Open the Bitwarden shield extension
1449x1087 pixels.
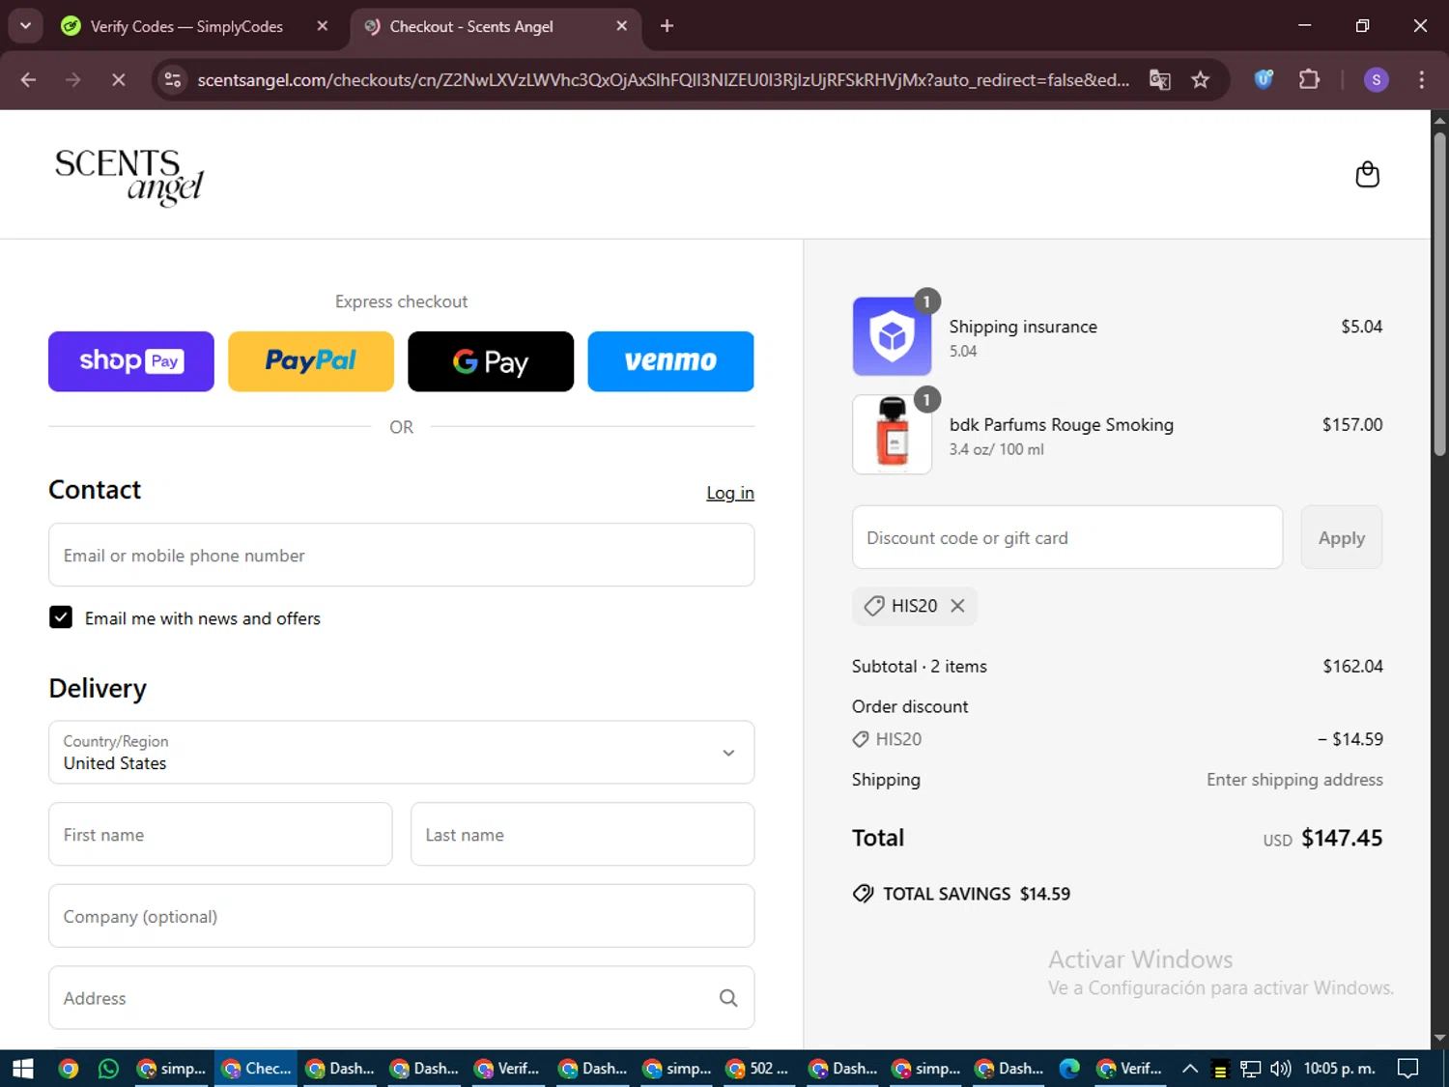click(x=1264, y=79)
